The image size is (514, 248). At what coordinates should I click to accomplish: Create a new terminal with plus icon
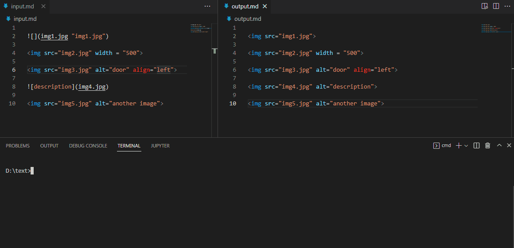(459, 145)
